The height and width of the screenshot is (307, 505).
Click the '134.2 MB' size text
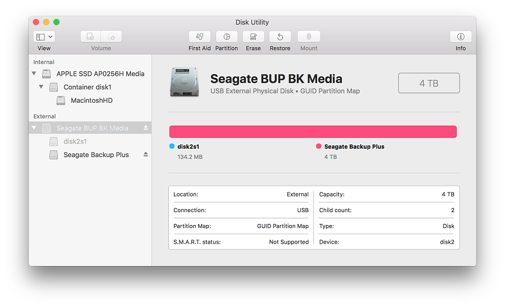(x=190, y=157)
